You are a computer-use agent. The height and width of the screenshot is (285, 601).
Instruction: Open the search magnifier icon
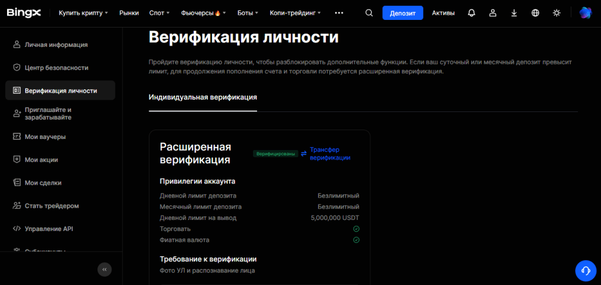(x=369, y=13)
